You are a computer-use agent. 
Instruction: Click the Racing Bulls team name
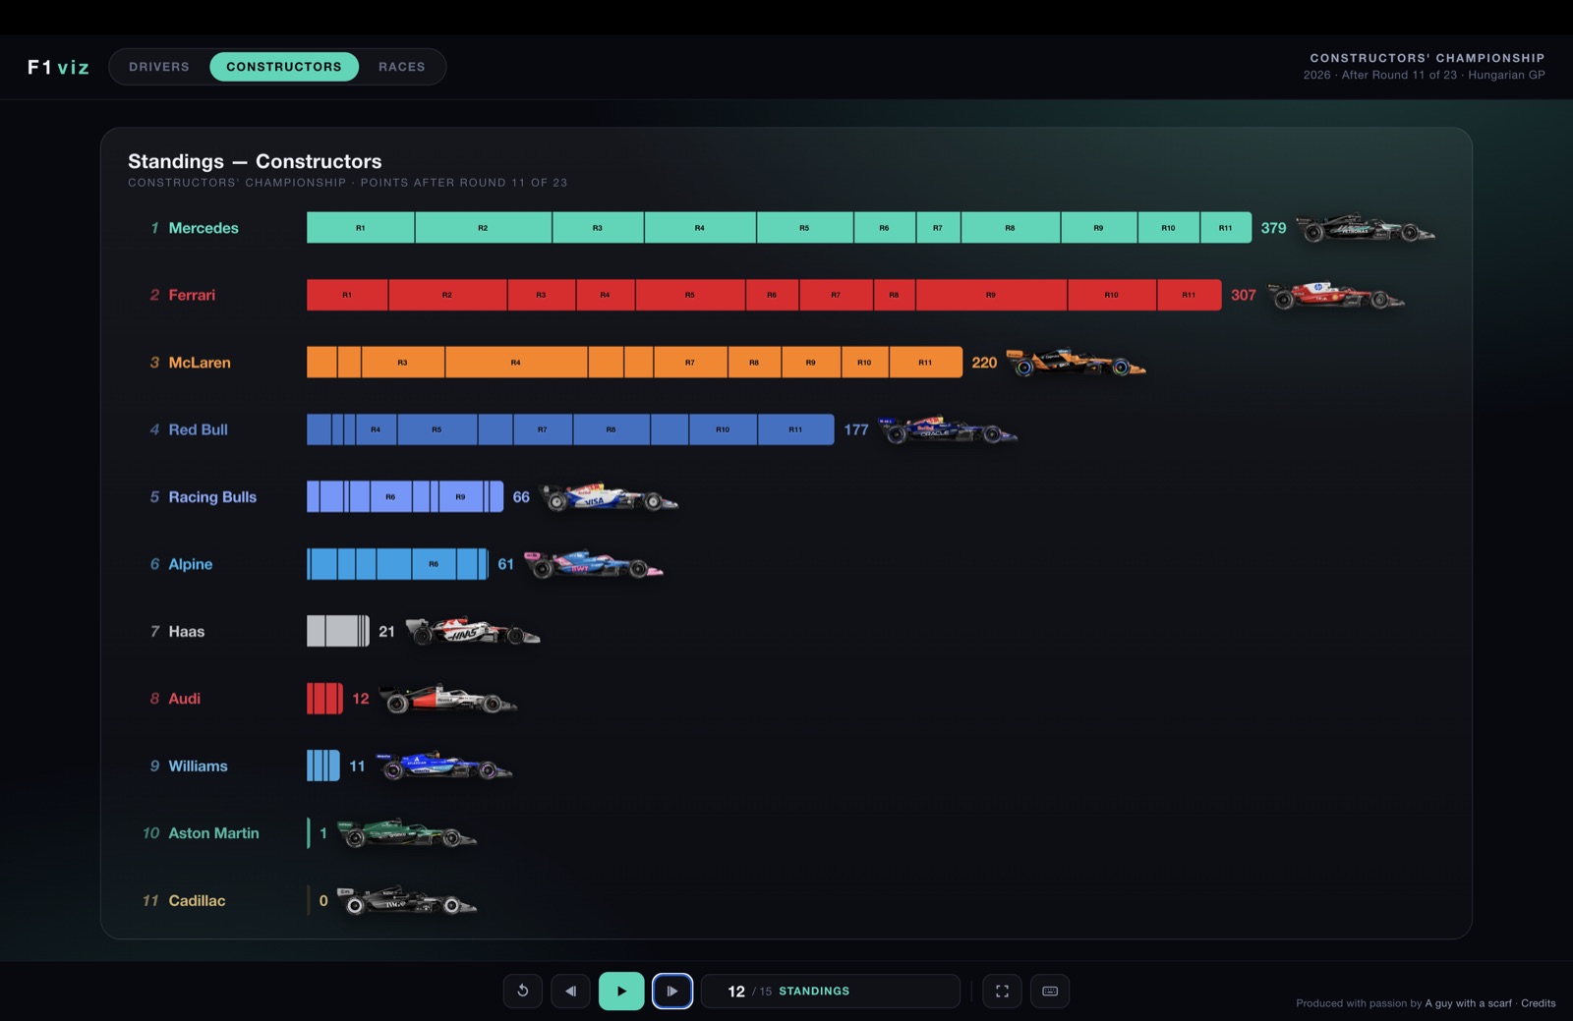pos(212,497)
